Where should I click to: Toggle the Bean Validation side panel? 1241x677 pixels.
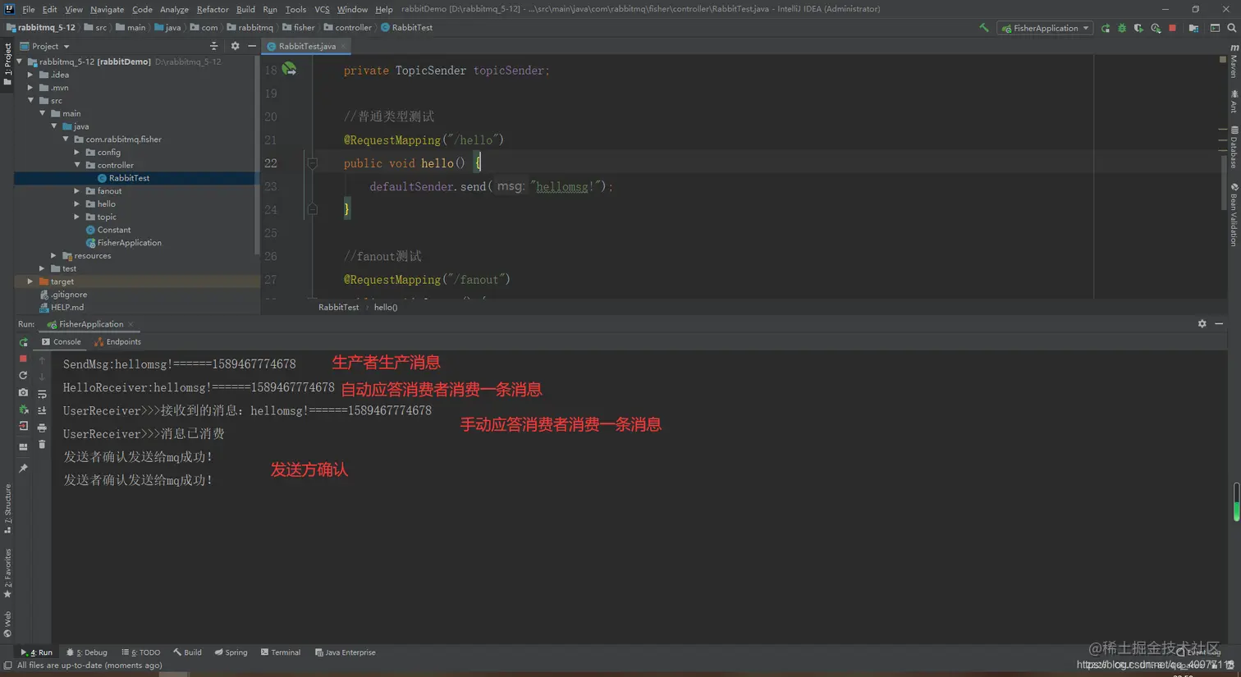pos(1234,215)
